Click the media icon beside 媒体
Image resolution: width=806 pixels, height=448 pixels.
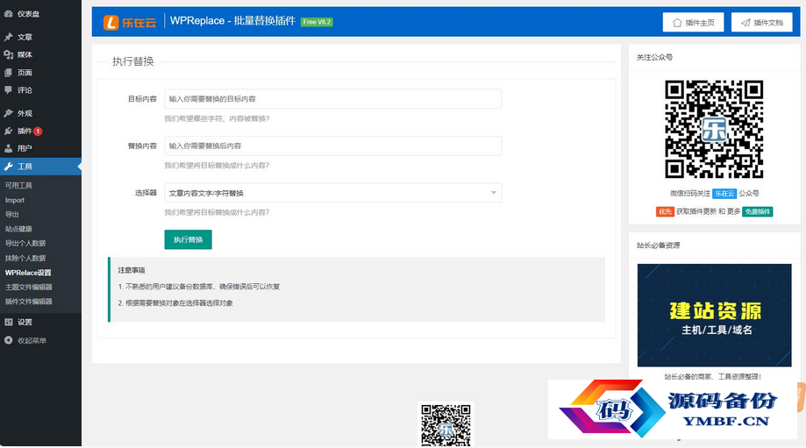(8, 54)
